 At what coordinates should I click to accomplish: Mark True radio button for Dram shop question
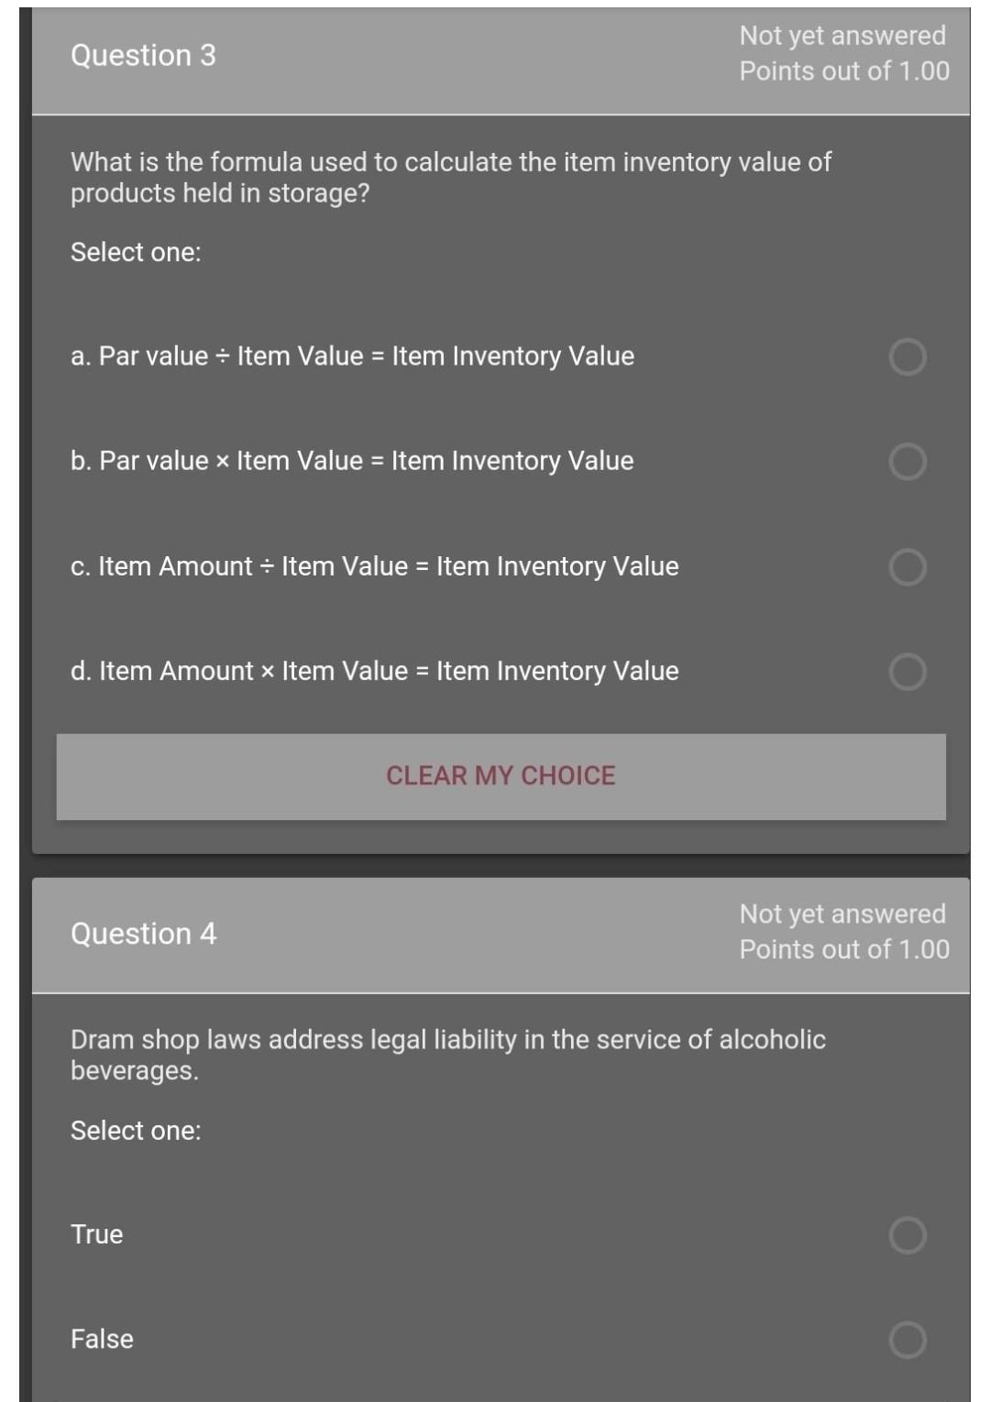click(x=907, y=1235)
